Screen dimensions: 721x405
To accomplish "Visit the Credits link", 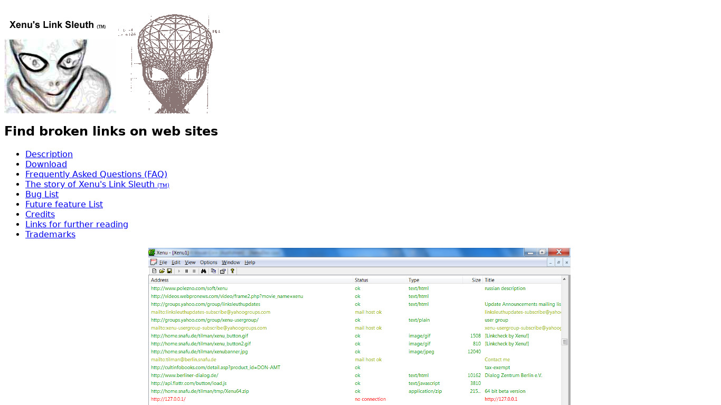I will point(40,214).
